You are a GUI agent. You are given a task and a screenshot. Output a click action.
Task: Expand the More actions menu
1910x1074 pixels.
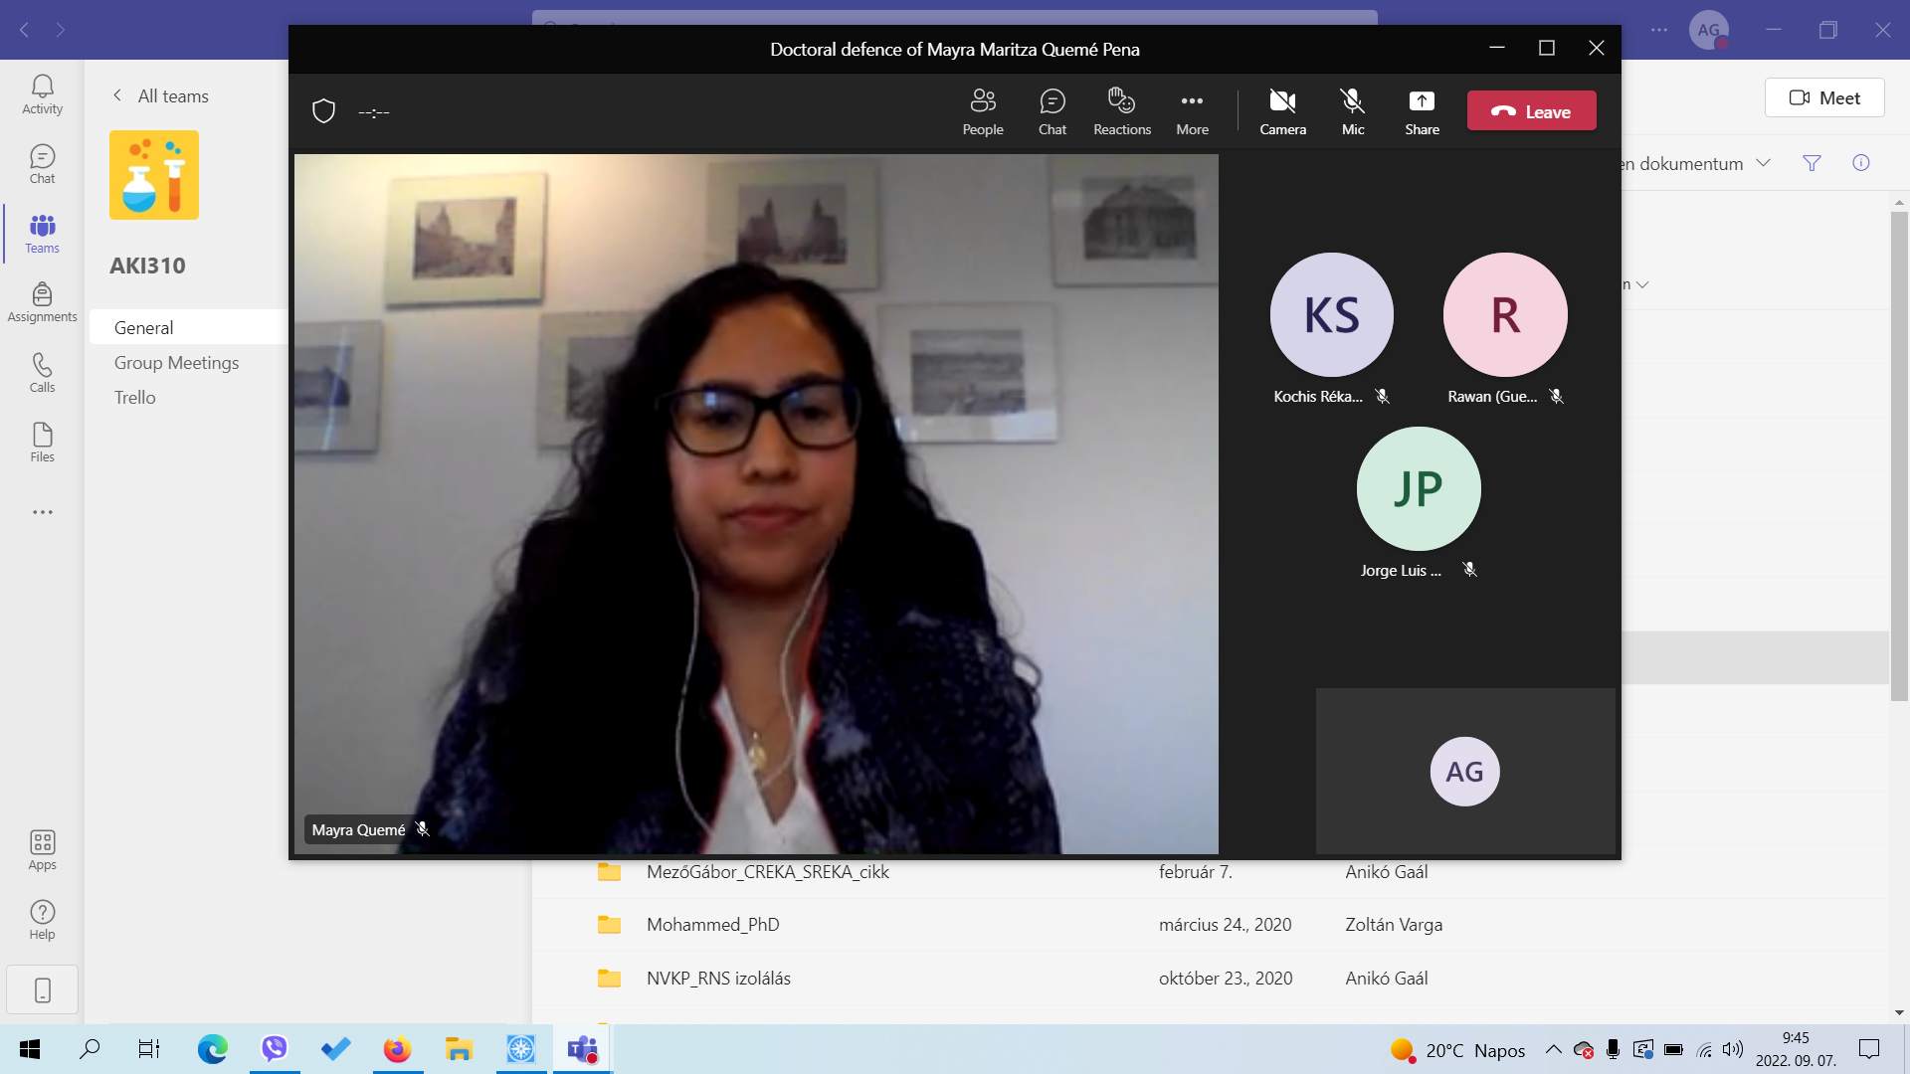1192,110
